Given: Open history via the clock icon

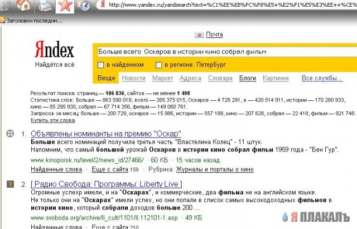Looking at the screenshot, I should click(x=85, y=6).
